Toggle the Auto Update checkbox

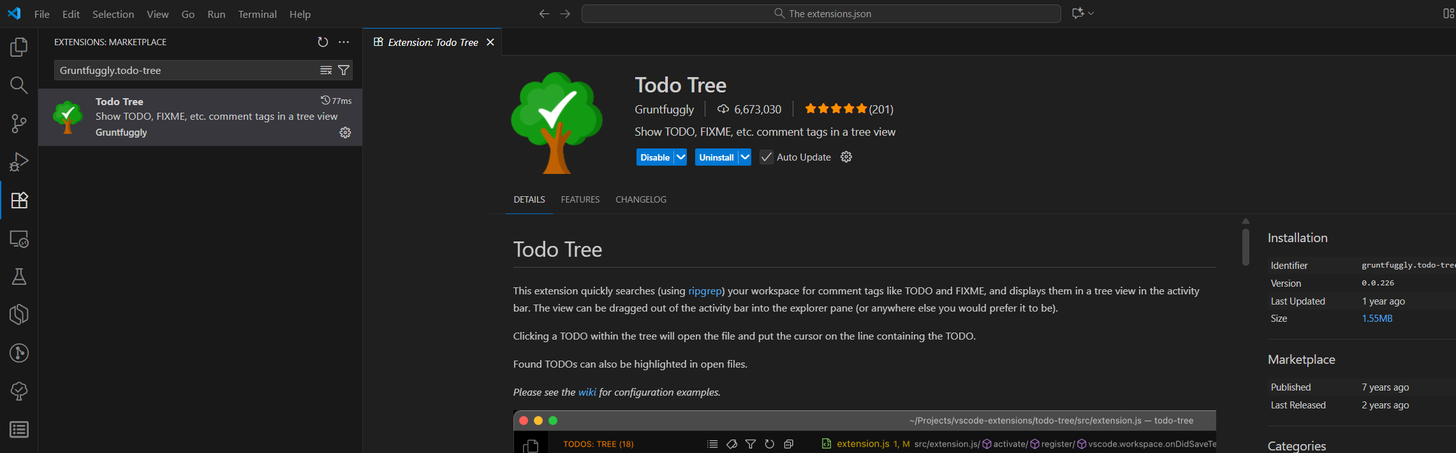tap(767, 157)
